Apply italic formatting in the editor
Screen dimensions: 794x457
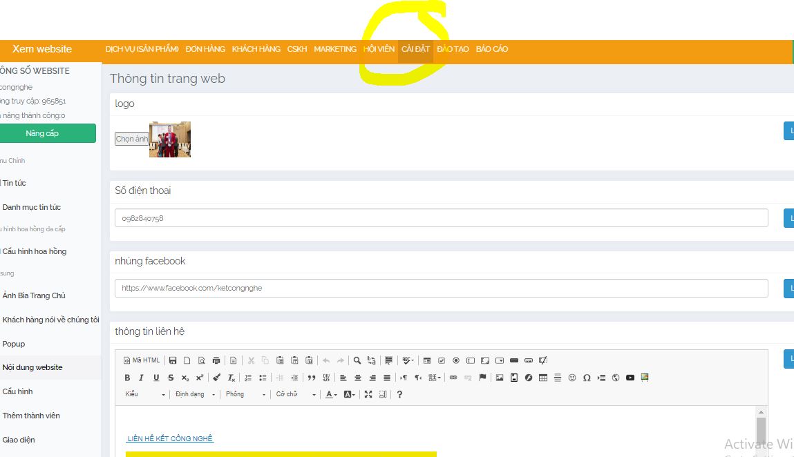[x=142, y=378]
